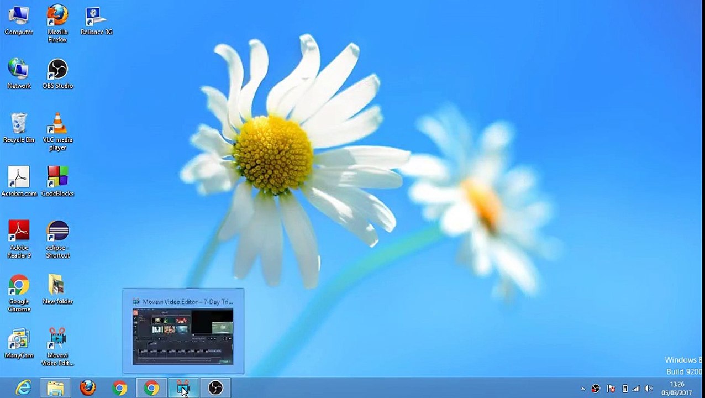This screenshot has width=705, height=398.
Task: Click the OBS tray icon in notification area
Action: point(596,389)
